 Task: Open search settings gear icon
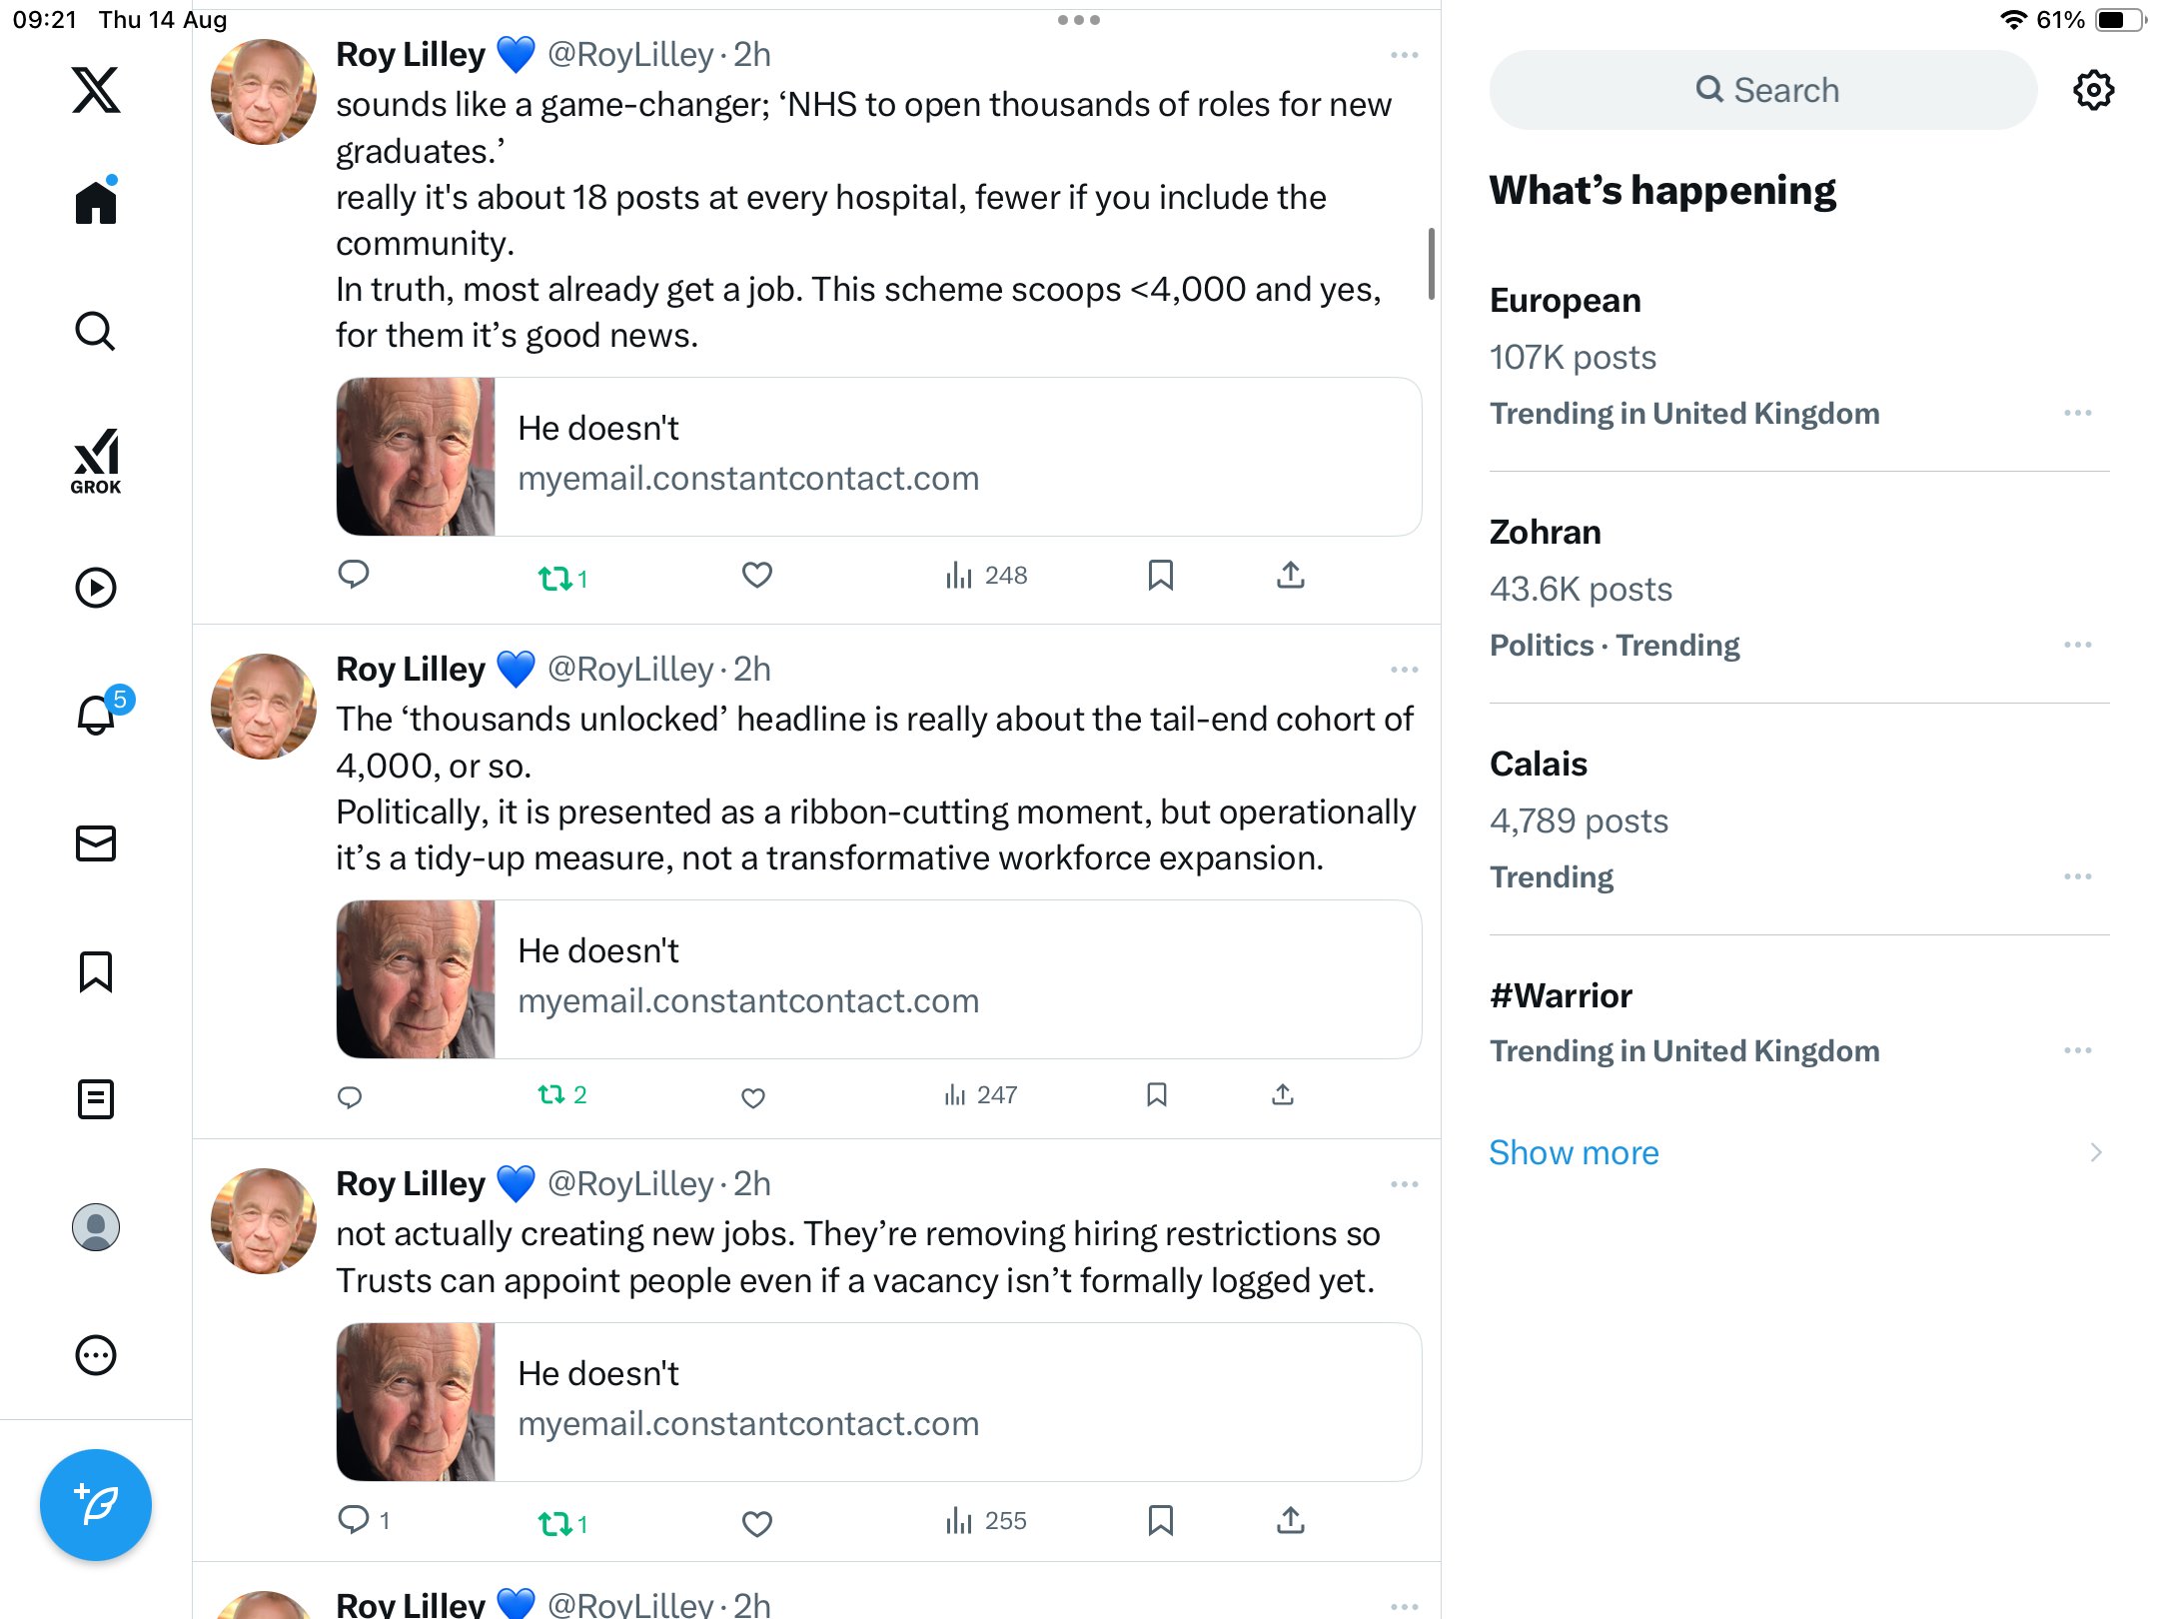click(x=2093, y=90)
